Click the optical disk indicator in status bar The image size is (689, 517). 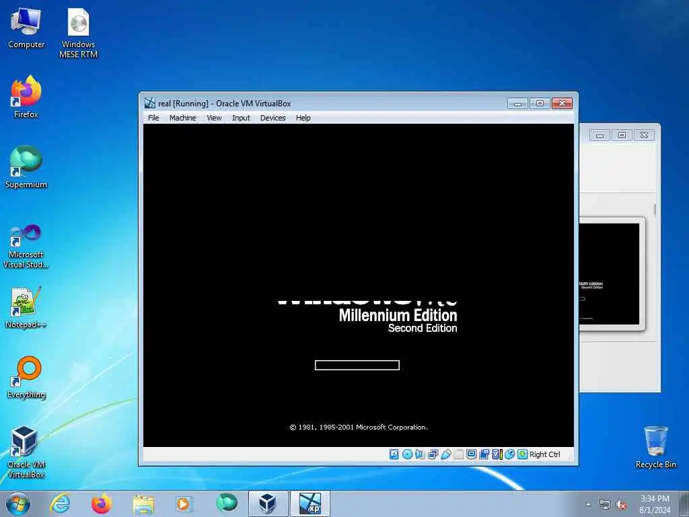point(407,454)
